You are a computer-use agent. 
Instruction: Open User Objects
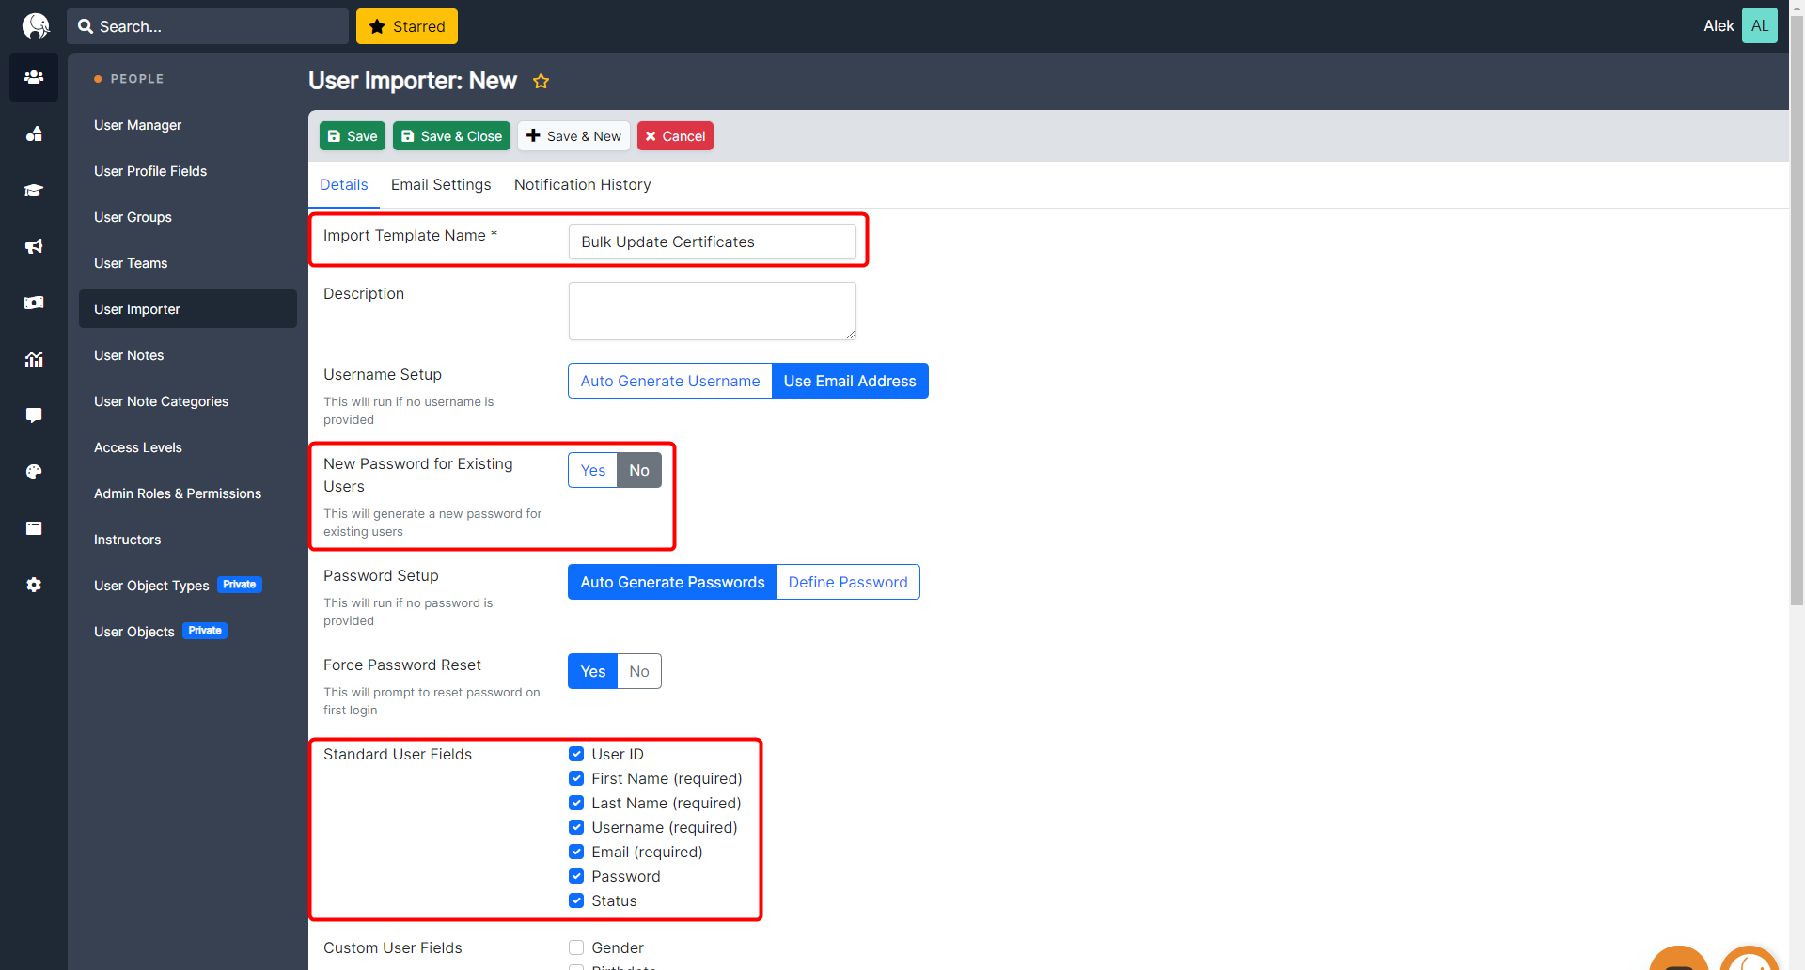(188, 632)
